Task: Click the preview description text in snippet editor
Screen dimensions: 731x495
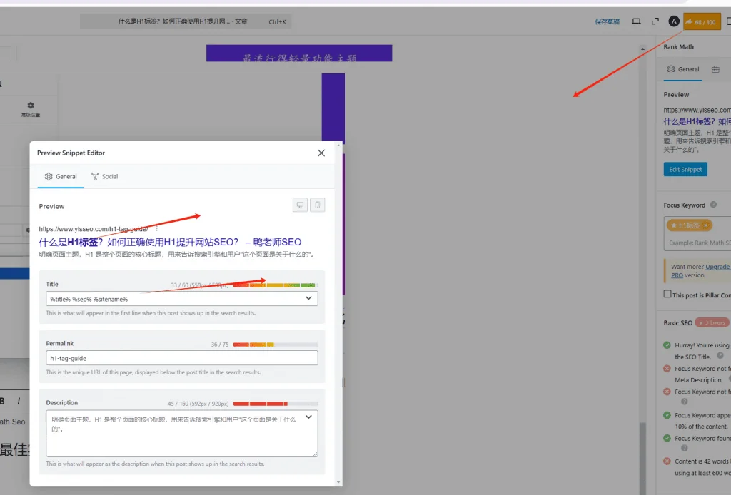Action: (178, 255)
